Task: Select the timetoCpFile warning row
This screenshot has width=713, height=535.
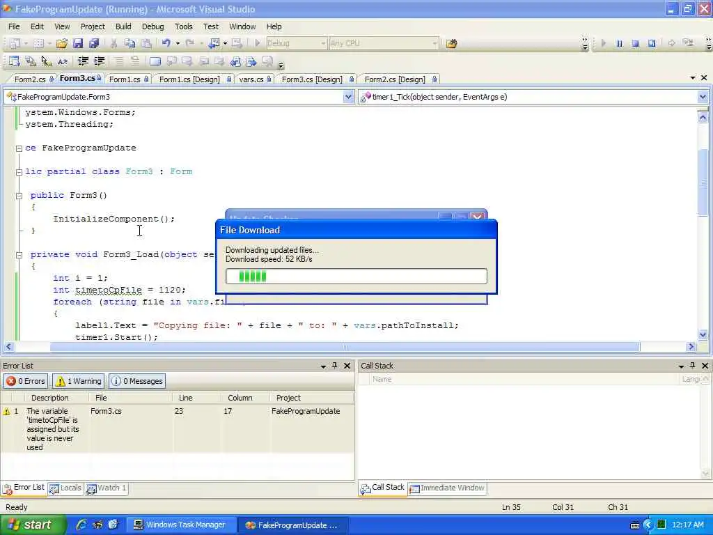Action: (178, 428)
